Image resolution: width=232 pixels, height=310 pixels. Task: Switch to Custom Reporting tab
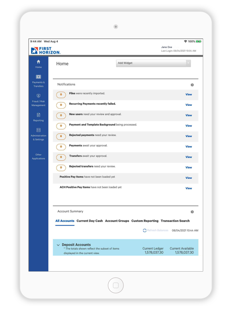[145, 221]
